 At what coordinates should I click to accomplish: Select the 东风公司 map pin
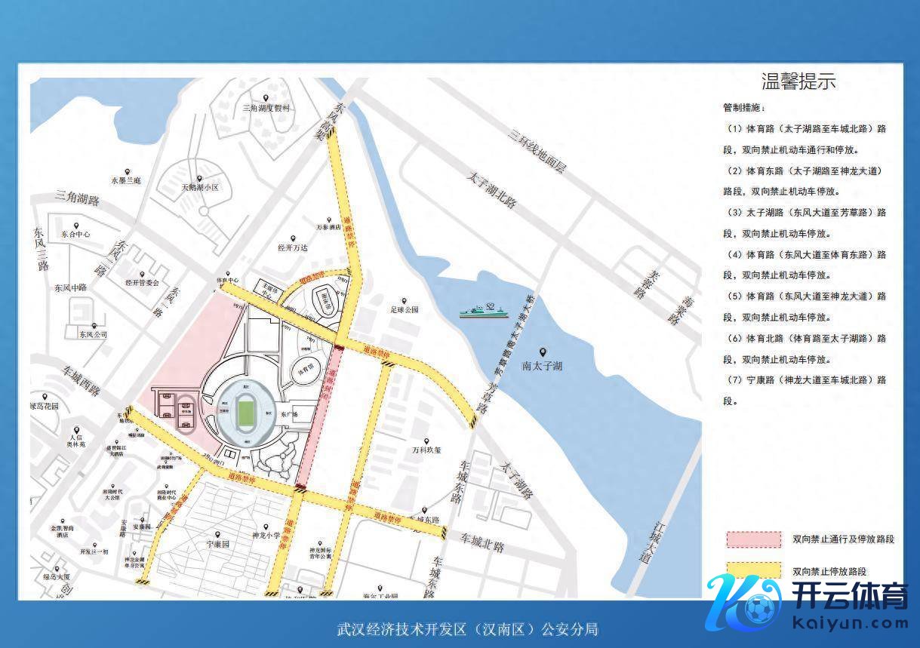[x=91, y=324]
